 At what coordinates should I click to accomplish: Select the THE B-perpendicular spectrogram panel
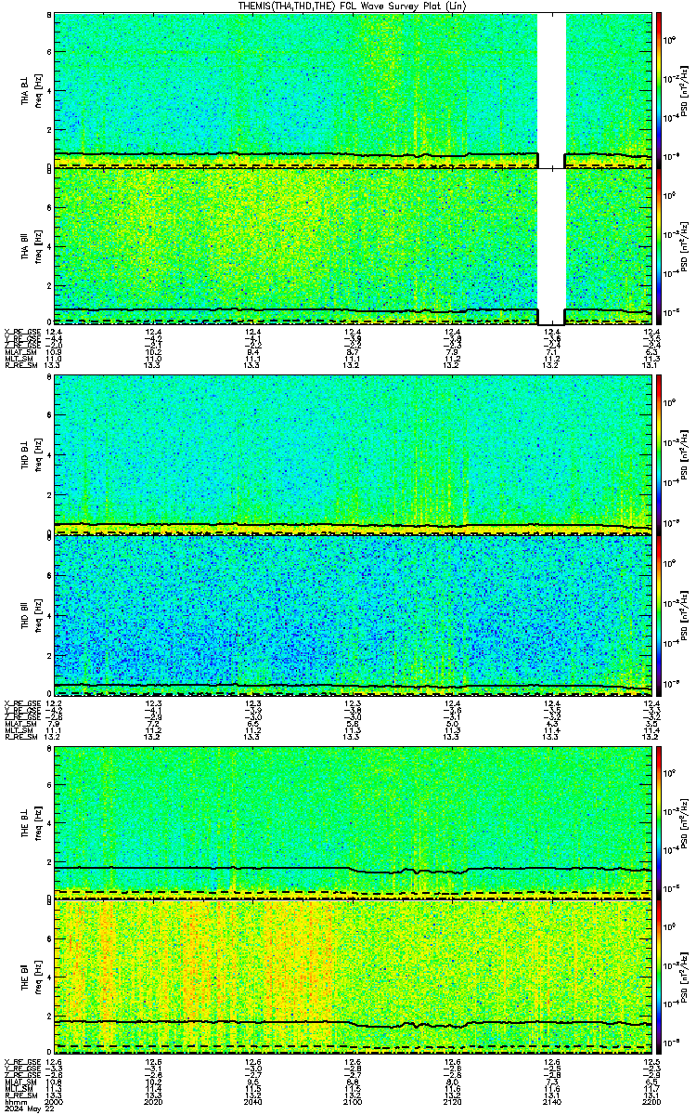pos(352,821)
